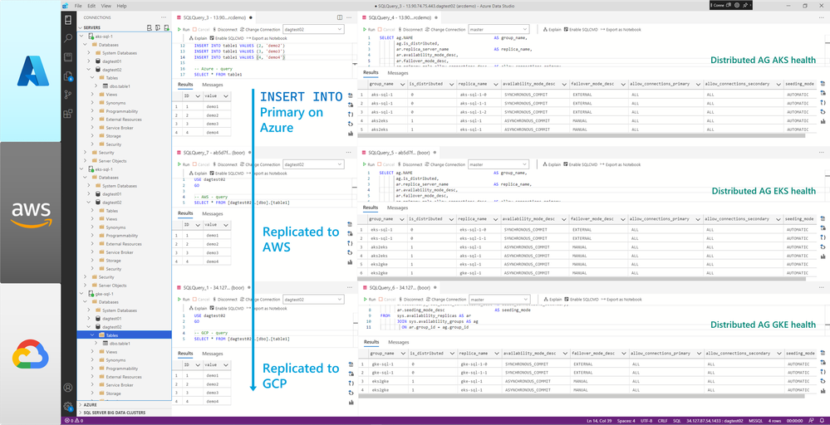Click Change Connection in the SQLQuery_4 toolbar
The image size is (830, 425).
coord(445,30)
